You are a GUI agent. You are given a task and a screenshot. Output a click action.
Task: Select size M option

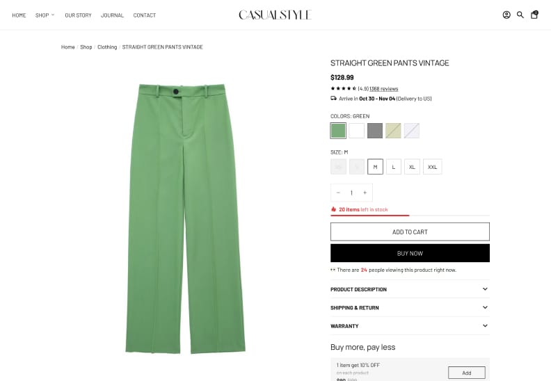click(x=375, y=167)
